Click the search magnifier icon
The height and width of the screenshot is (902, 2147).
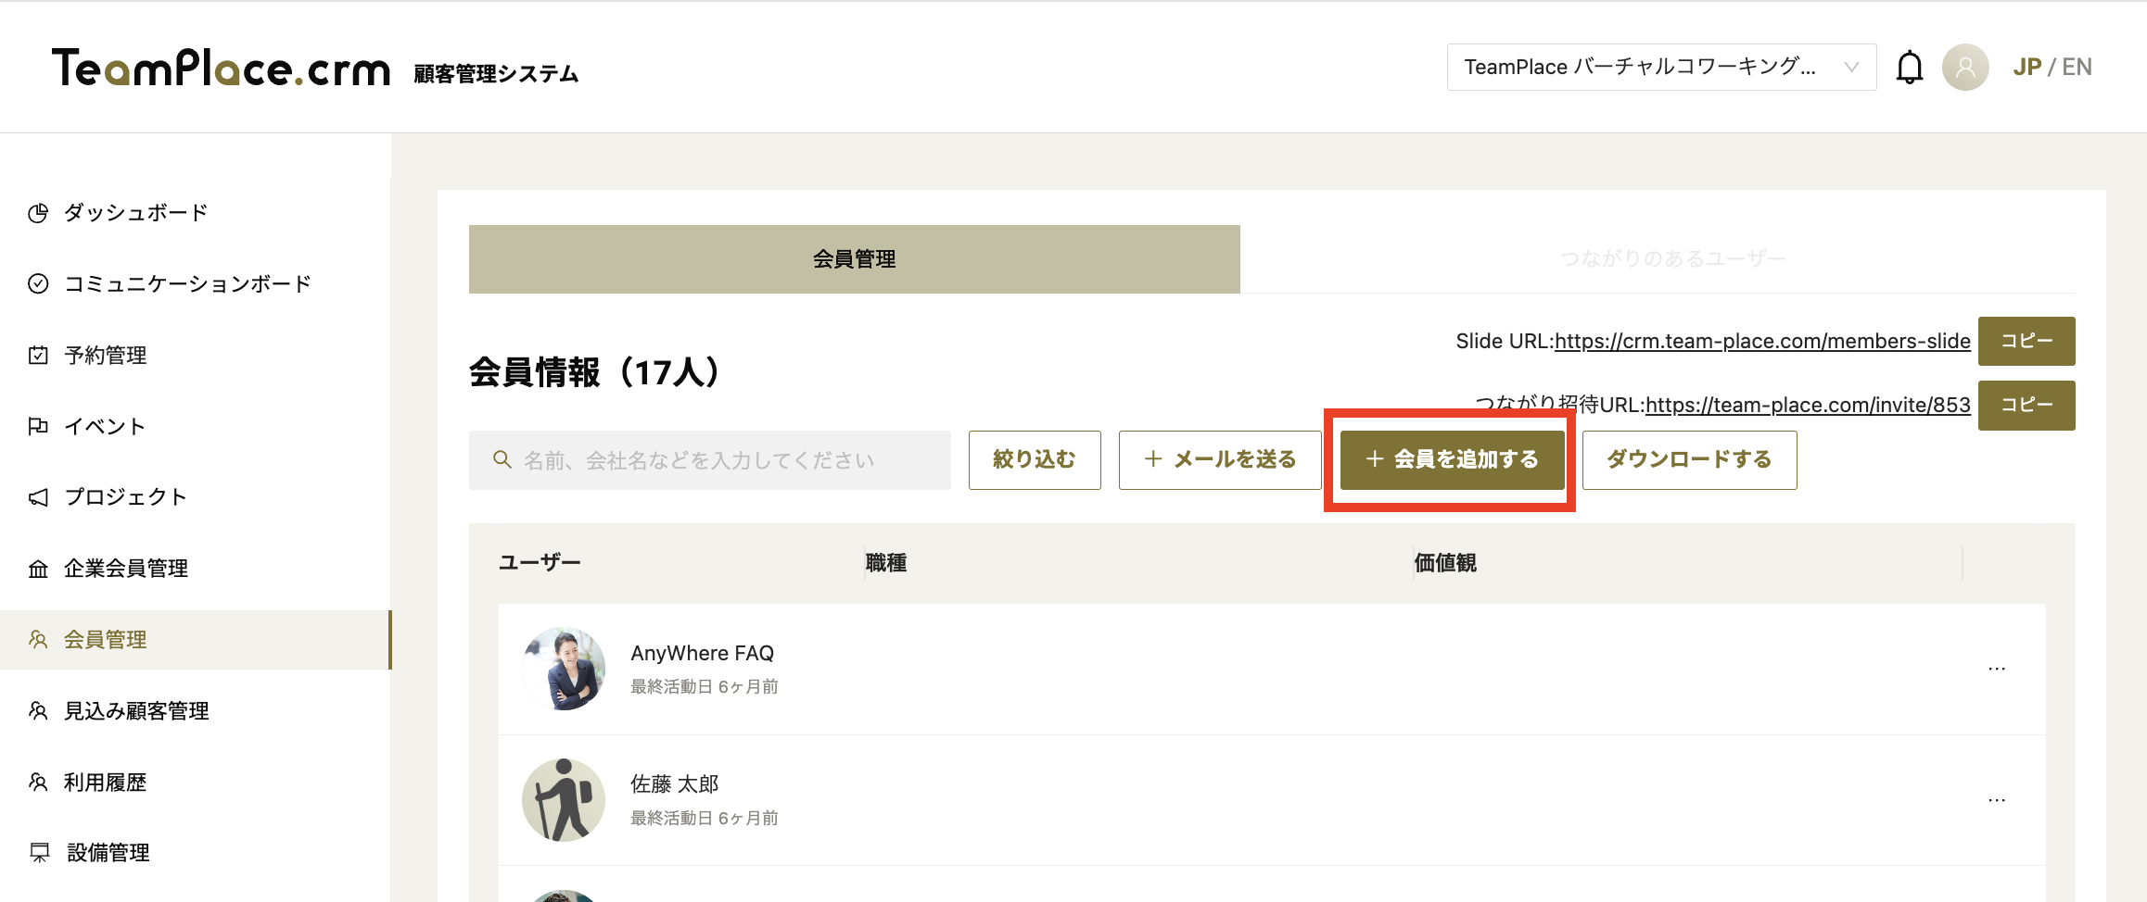click(502, 459)
